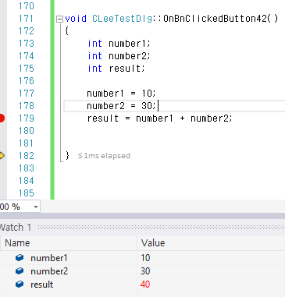Click the closing brace on line 182

click(x=67, y=155)
